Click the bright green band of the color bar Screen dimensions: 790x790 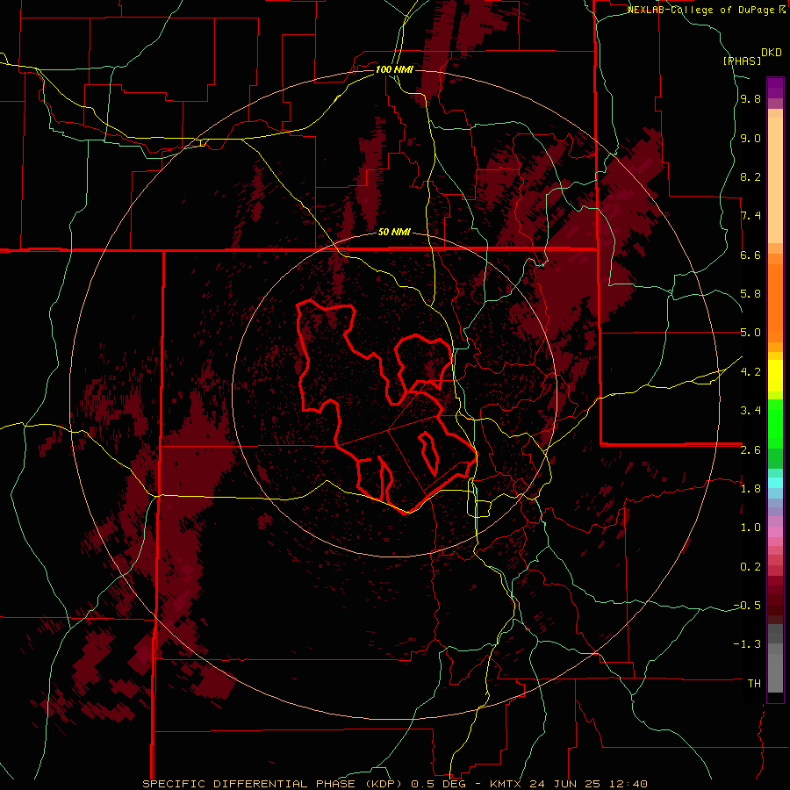pos(775,422)
